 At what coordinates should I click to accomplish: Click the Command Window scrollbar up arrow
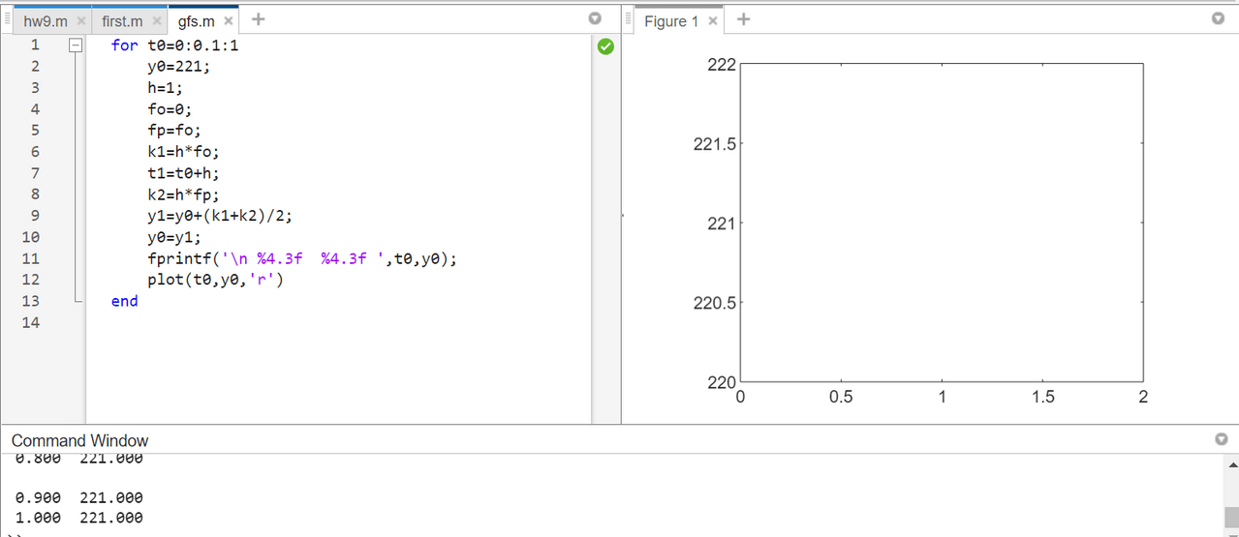click(1231, 465)
